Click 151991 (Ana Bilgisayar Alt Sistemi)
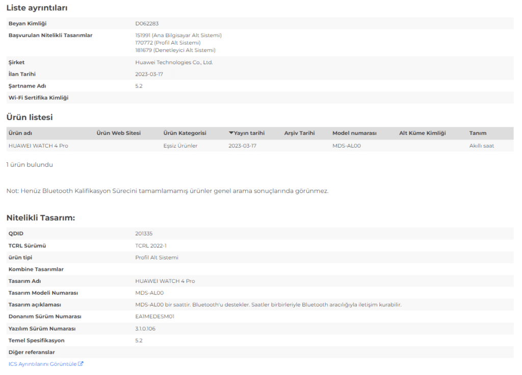Screen dimensions: 522x375 click(x=178, y=35)
